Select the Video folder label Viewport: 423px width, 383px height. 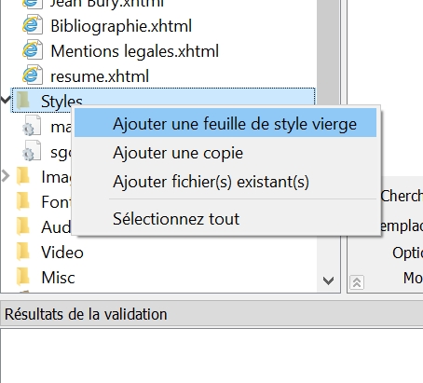click(x=62, y=252)
